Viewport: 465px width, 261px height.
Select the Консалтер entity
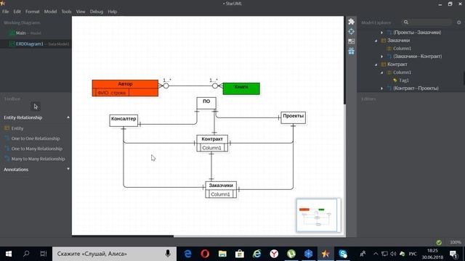click(x=124, y=120)
